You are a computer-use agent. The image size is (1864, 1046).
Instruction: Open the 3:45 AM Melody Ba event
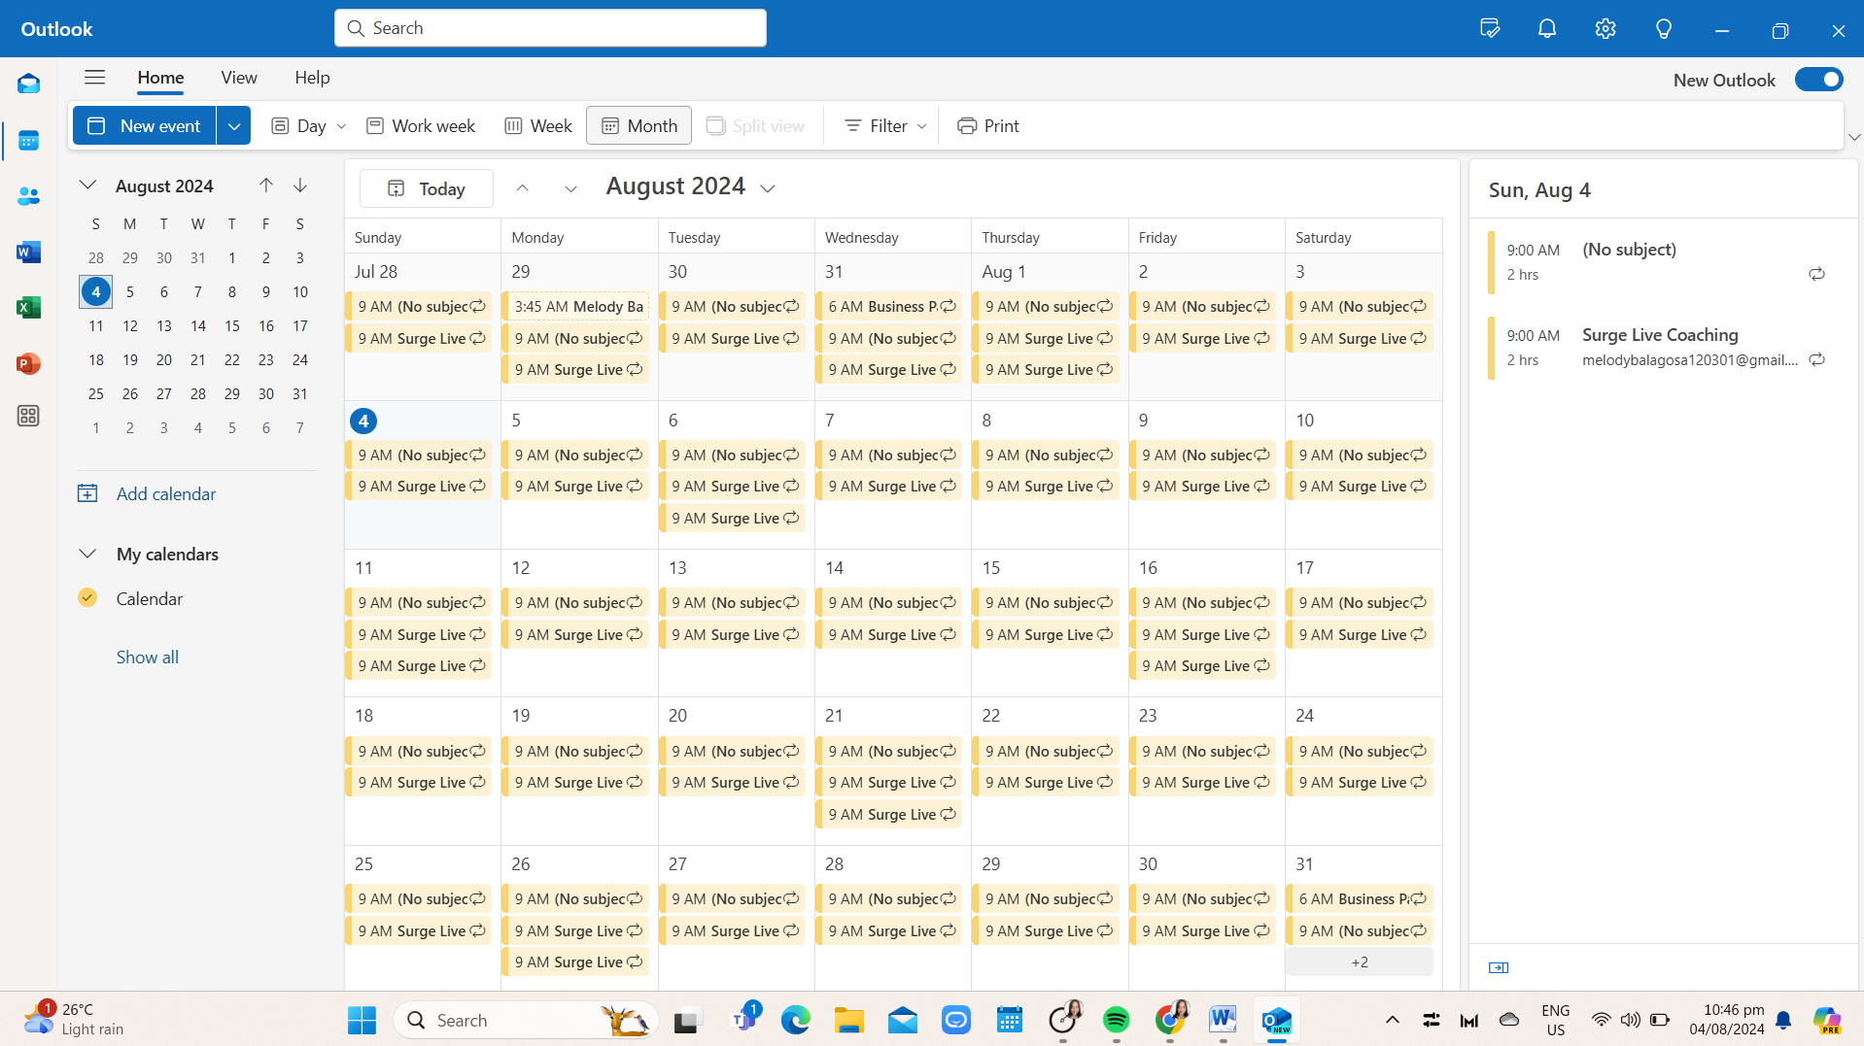[x=575, y=306]
